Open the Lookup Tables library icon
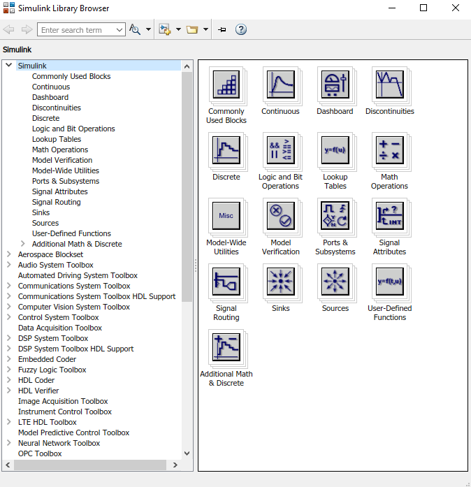The image size is (471, 487). [335, 150]
